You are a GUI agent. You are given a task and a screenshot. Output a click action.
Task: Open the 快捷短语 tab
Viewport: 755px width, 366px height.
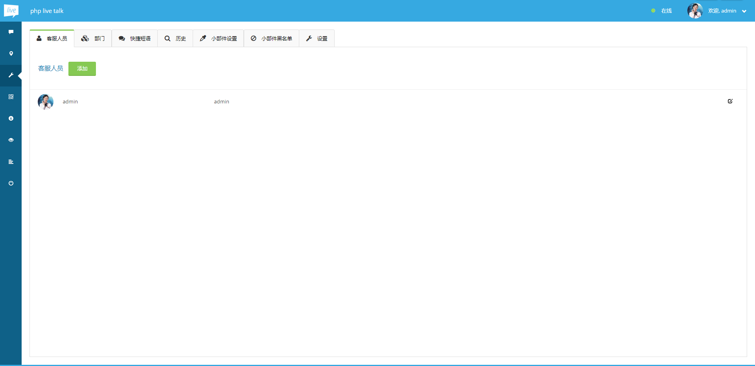coord(135,38)
